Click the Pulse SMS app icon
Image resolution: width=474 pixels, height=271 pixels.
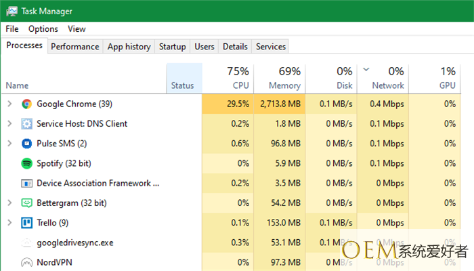[x=26, y=144]
